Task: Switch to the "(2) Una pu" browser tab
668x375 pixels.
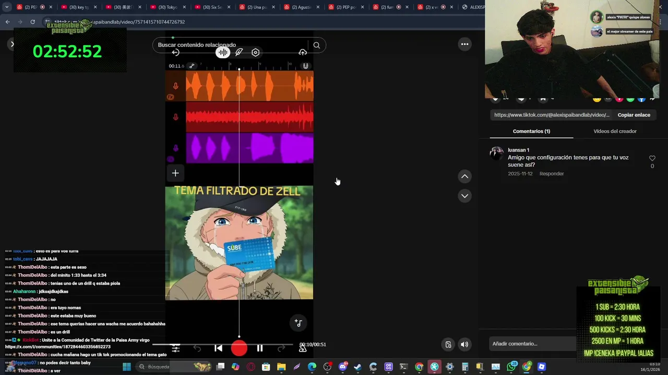Action: point(257,7)
